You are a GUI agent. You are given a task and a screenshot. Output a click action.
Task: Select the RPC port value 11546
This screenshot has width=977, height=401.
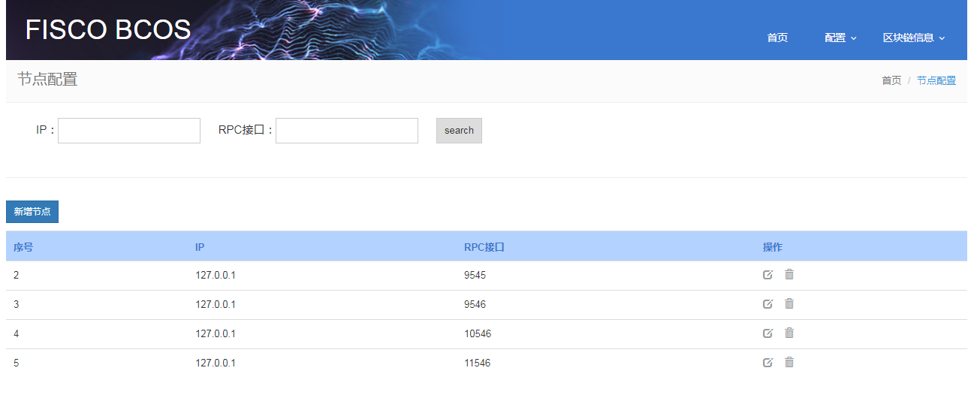pyautogui.click(x=478, y=363)
